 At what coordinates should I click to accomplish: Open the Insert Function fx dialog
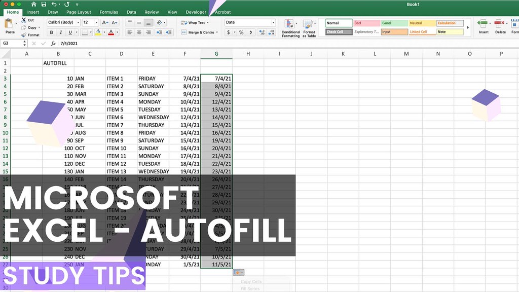pyautogui.click(x=53, y=44)
